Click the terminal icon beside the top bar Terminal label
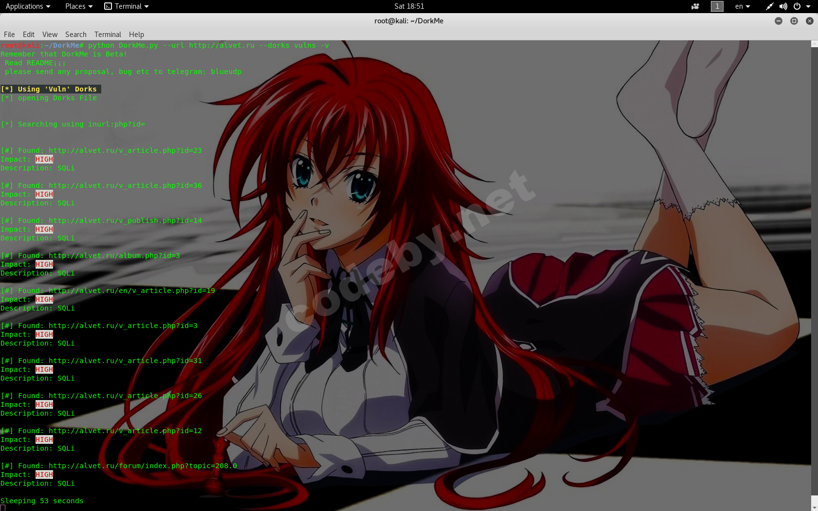Image resolution: width=818 pixels, height=511 pixels. coord(108,6)
